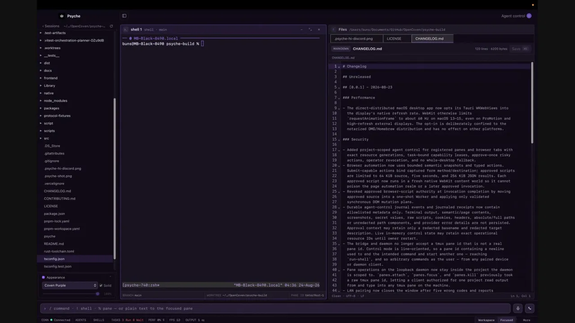Open the Coven Purple theme dropdown
575x323 pixels.
[70, 285]
